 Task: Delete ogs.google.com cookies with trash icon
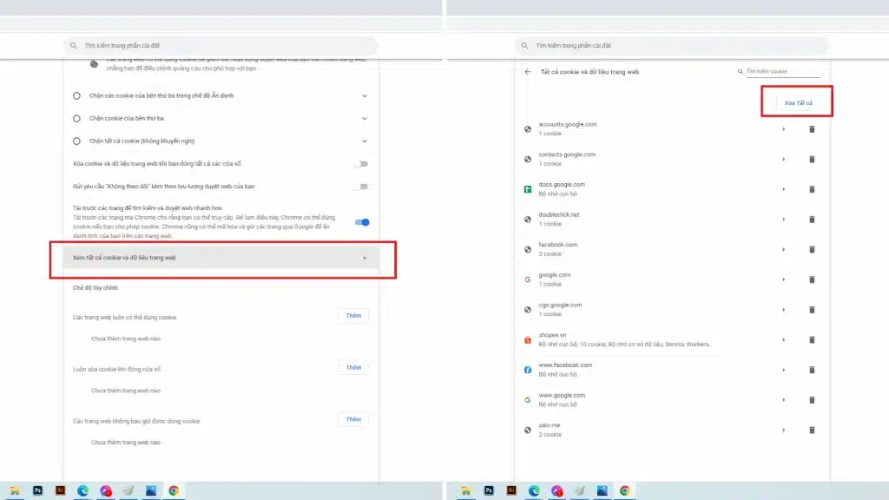coord(812,309)
